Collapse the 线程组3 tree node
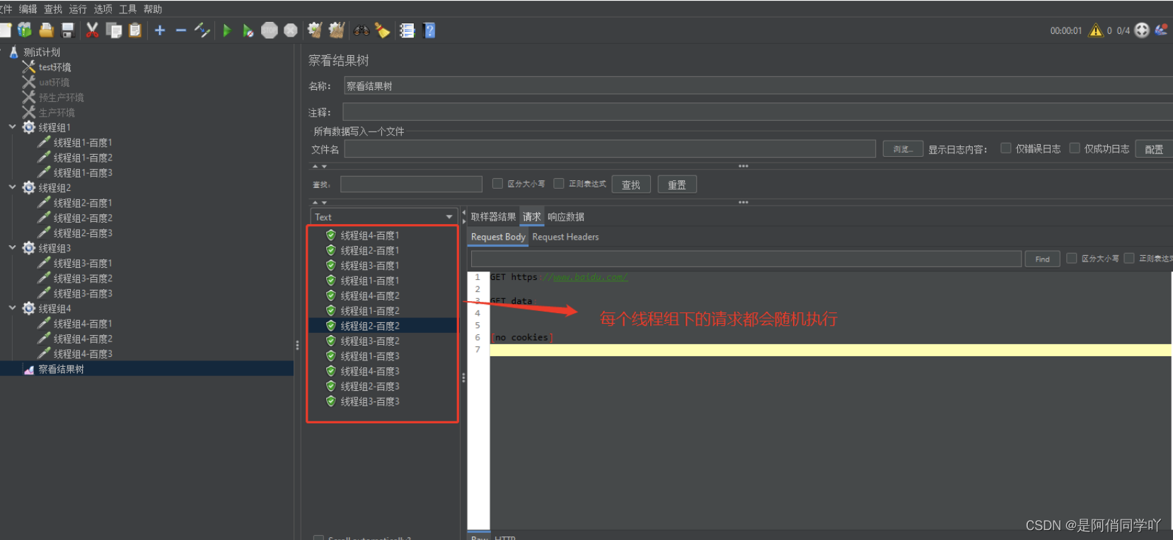The width and height of the screenshot is (1173, 540). tap(12, 247)
